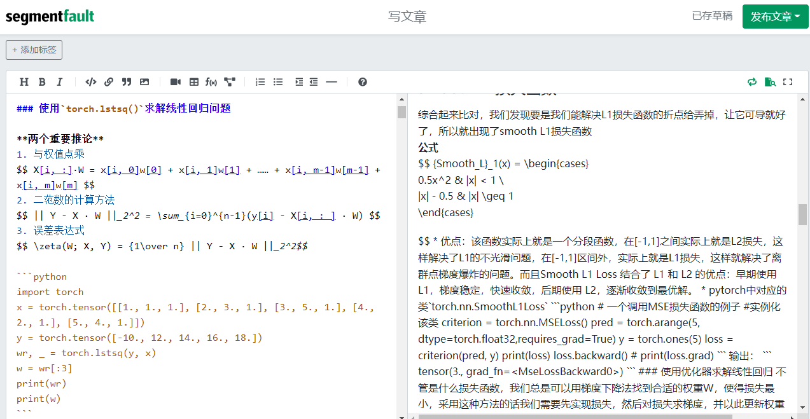Click the '\end{cases}' line in preview

click(445, 212)
